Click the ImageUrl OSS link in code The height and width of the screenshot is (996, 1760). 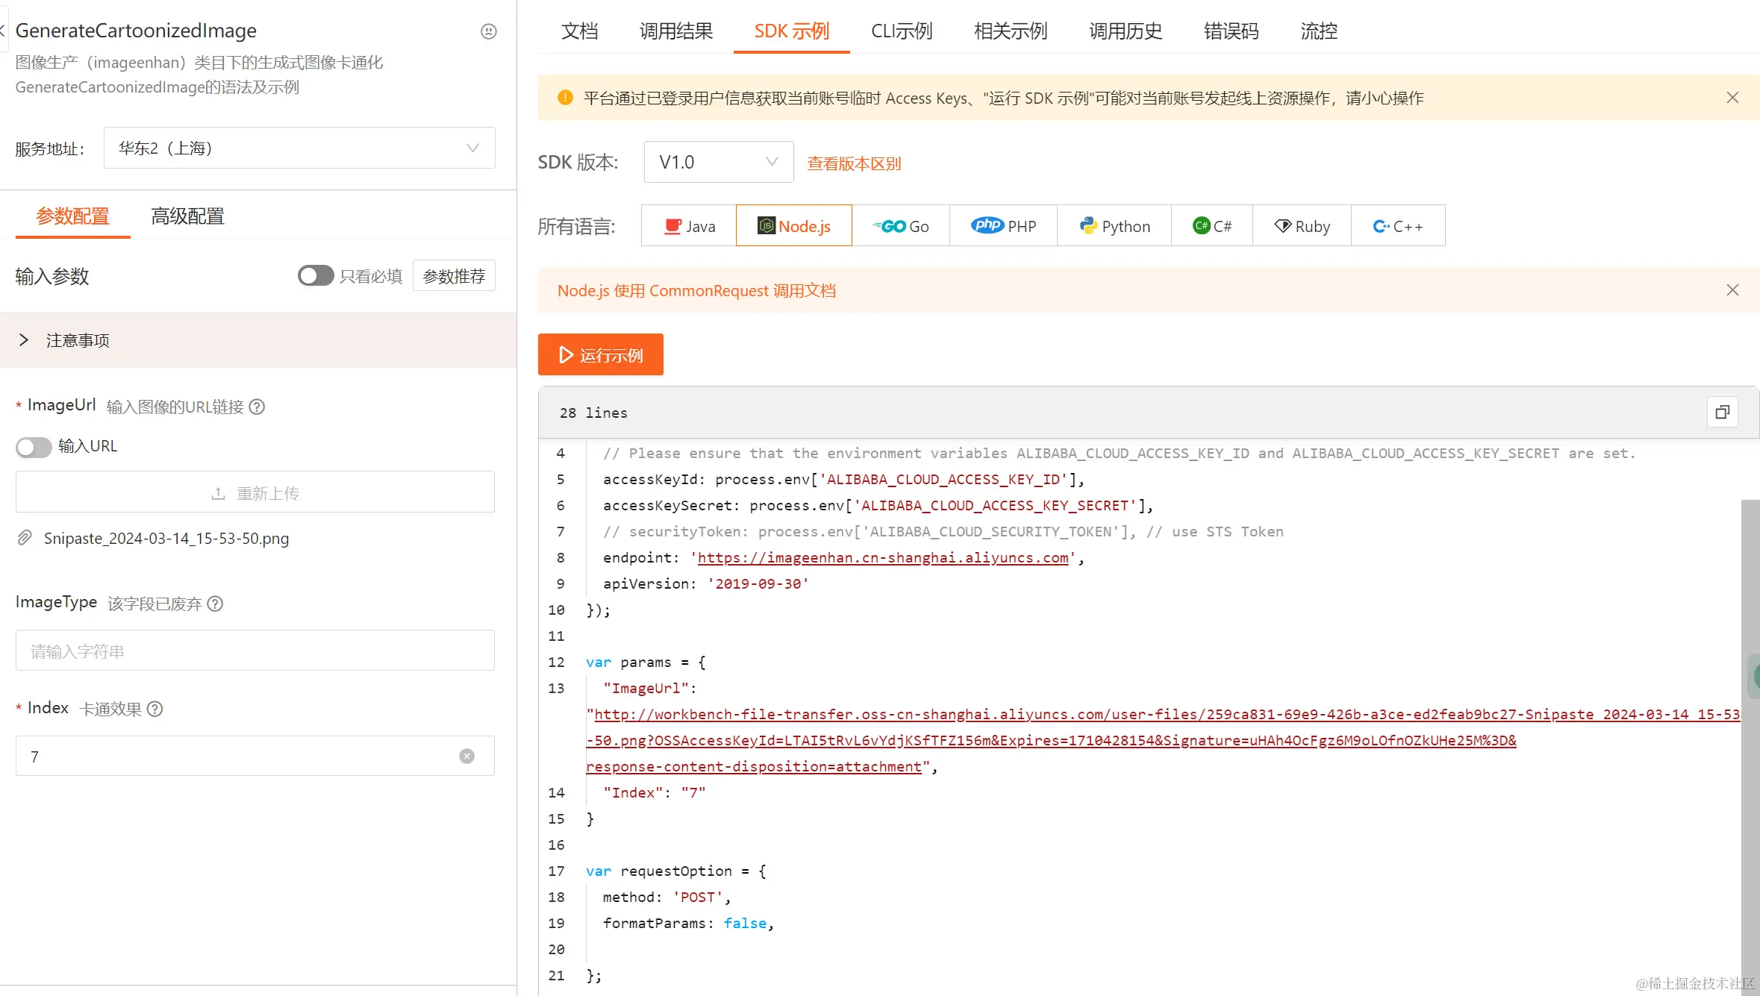click(1163, 740)
